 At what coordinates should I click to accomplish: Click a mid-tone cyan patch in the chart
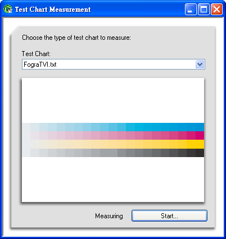[x=113, y=127]
